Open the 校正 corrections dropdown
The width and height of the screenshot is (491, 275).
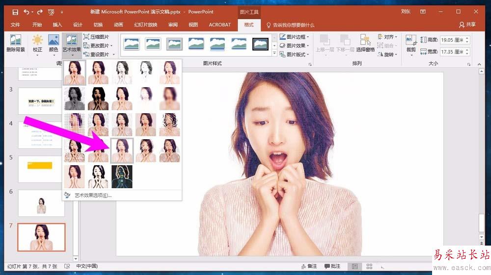pyautogui.click(x=37, y=45)
